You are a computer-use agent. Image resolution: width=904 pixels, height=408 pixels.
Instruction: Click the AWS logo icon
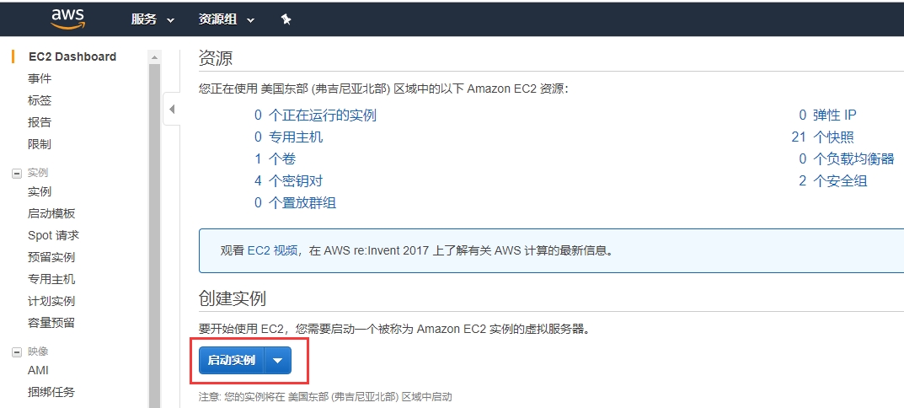67,18
